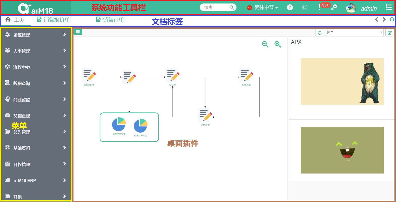Open the 销售报价单 flowchart node
The height and width of the screenshot is (202, 396).
89,77
